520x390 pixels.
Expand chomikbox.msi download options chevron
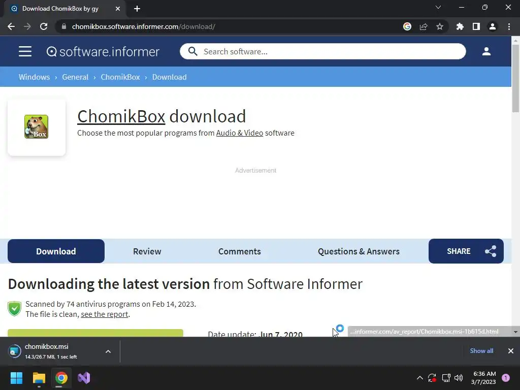(x=108, y=351)
